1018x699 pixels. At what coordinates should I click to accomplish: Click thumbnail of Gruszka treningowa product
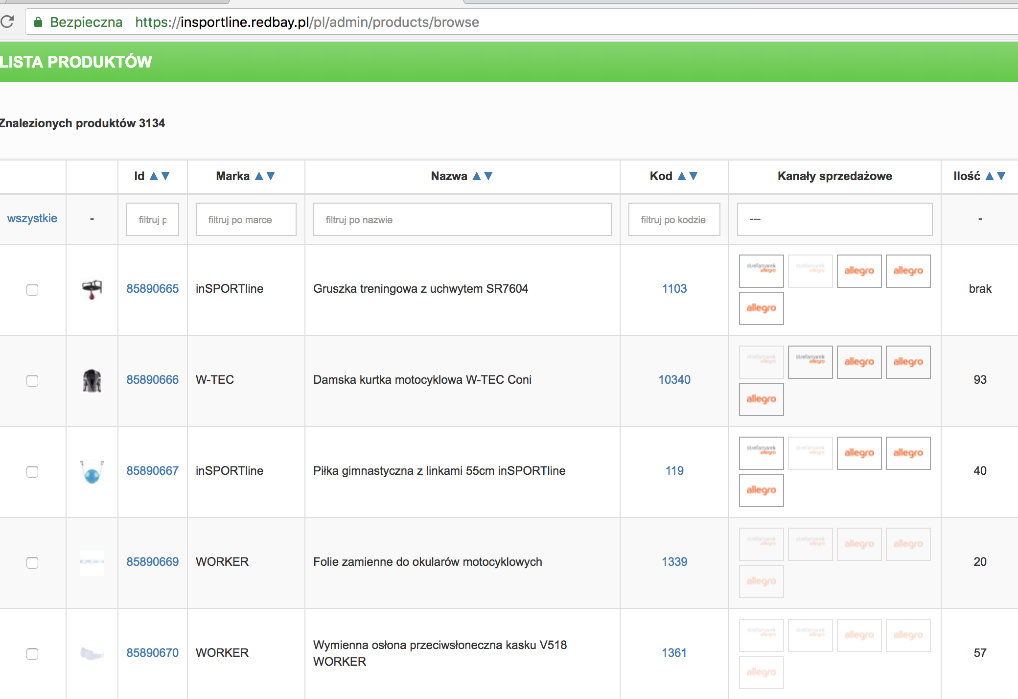pos(92,289)
